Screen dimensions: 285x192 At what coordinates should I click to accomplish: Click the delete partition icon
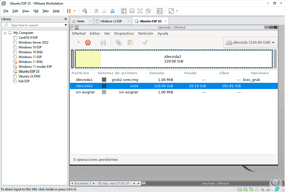88,42
